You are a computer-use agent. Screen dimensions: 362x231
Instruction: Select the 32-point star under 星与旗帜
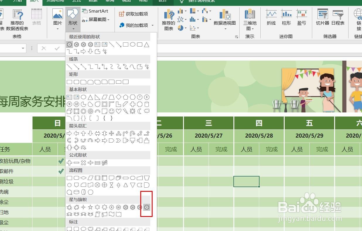click(x=147, y=207)
